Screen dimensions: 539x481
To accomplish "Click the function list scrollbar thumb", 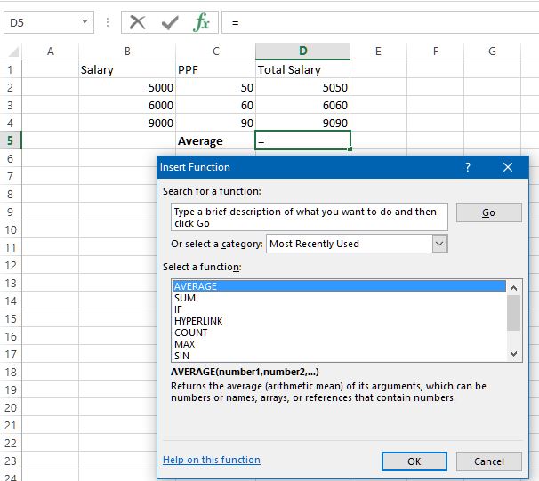I will click(513, 313).
